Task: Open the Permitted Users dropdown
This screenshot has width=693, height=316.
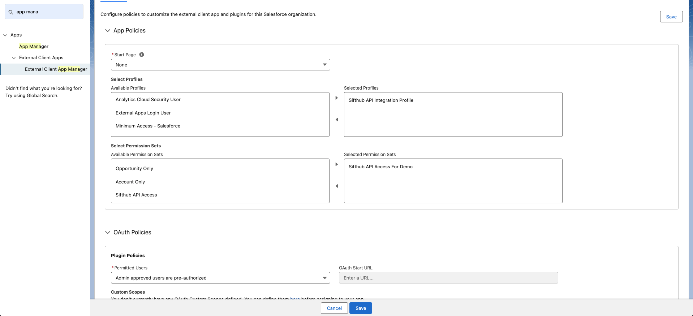Action: pos(220,278)
